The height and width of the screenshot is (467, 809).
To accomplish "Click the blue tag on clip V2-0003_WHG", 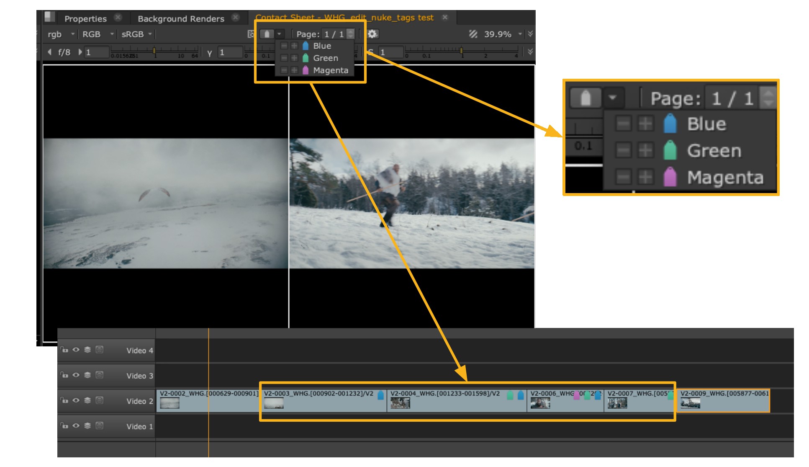I will [380, 395].
